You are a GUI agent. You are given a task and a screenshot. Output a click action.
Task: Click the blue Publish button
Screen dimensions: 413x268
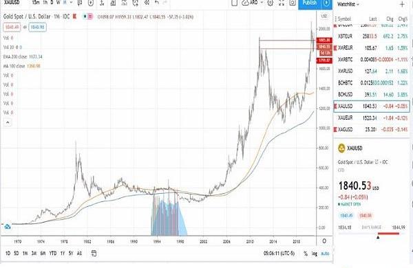[310, 3]
